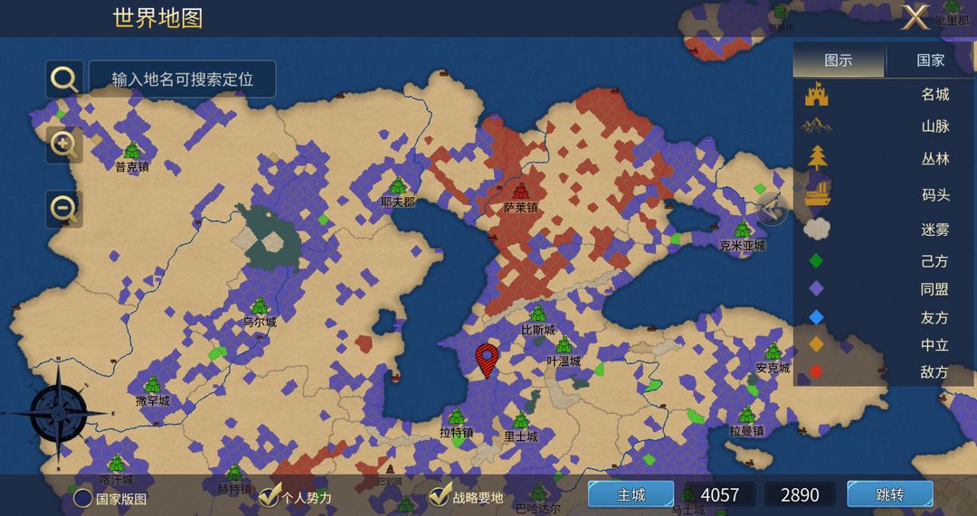
Task: Switch to the 国家 tab
Action: [x=931, y=61]
